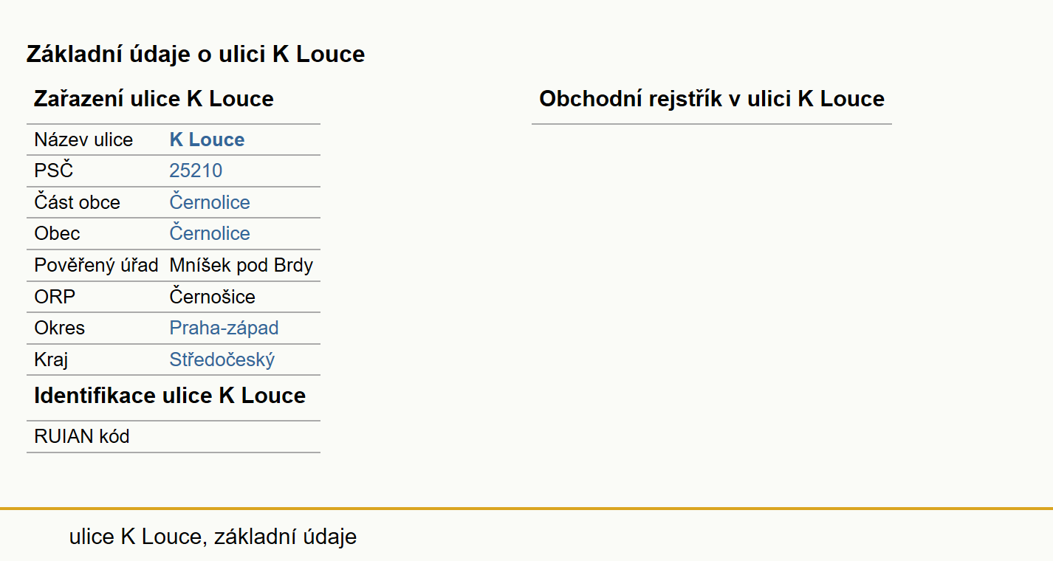Select the Mníšek pod Brdy value
This screenshot has height=561, width=1053.
tap(241, 265)
